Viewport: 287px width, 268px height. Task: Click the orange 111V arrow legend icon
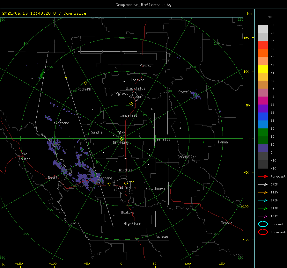coord(263,192)
